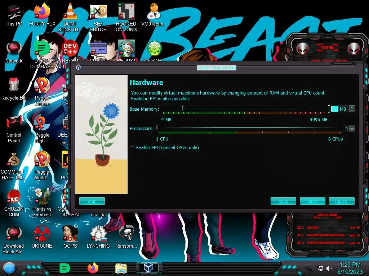Click the left alien head on widget
369x276 pixels.
(303, 49)
